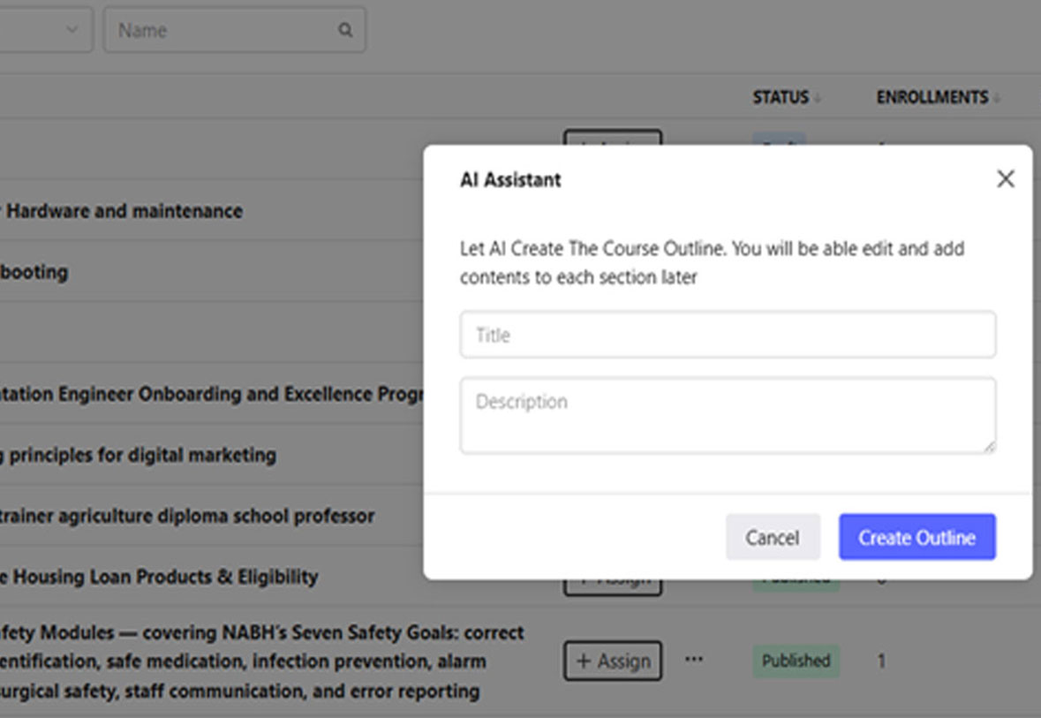Open more options ellipsis for Safety Modules
The image size is (1041, 718).
[x=694, y=659]
